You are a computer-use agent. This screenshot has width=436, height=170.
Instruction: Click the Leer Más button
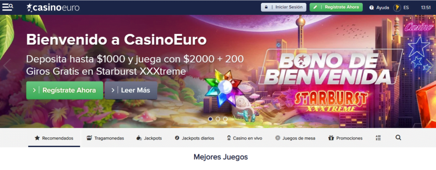click(131, 90)
